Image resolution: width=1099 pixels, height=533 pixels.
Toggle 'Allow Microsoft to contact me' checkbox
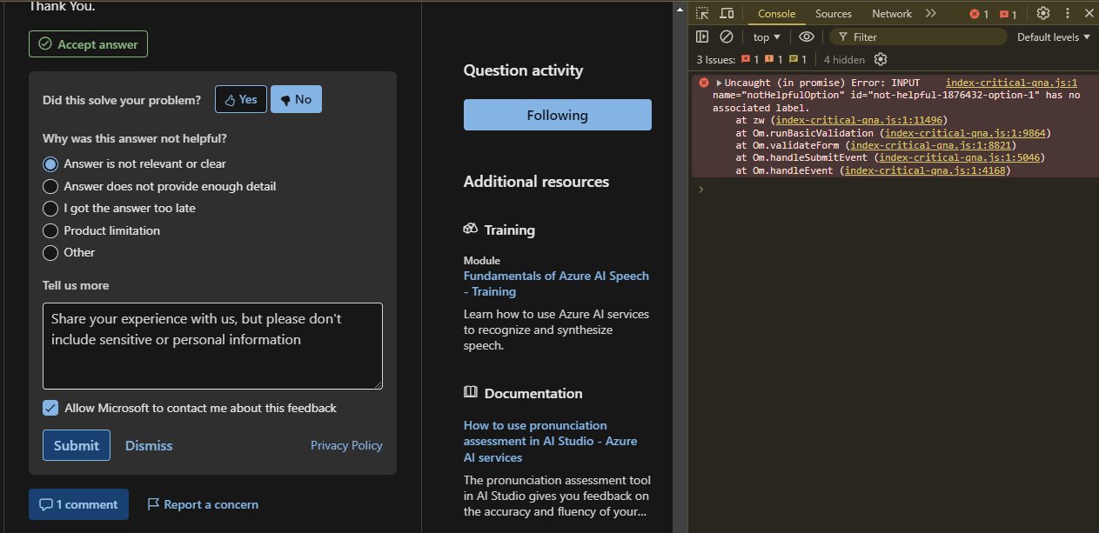50,408
